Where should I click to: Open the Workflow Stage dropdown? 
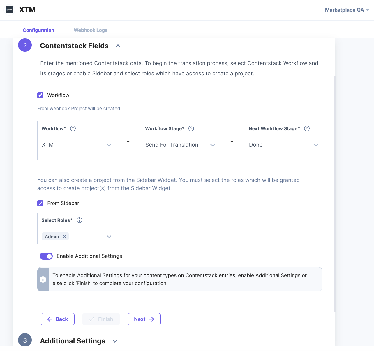(x=180, y=145)
